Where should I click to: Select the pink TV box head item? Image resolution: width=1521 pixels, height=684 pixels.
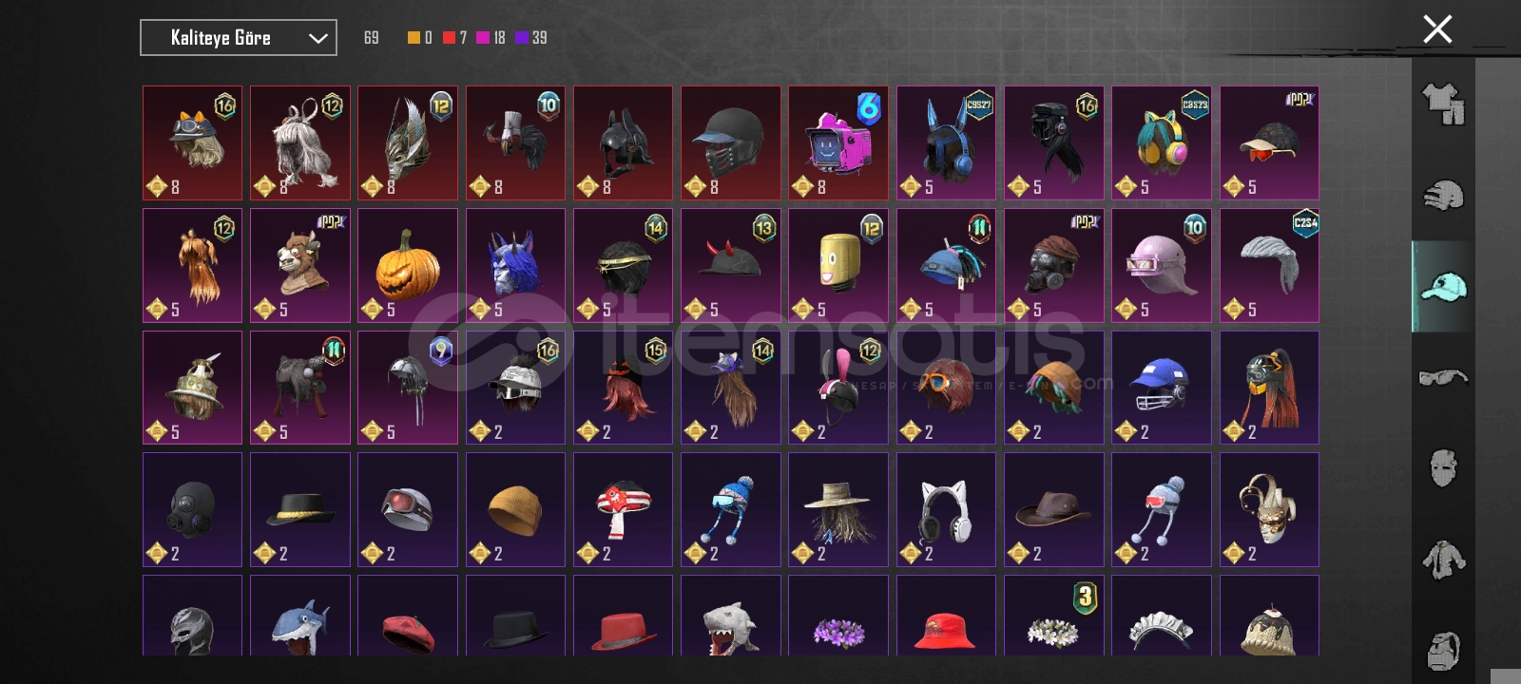(838, 143)
